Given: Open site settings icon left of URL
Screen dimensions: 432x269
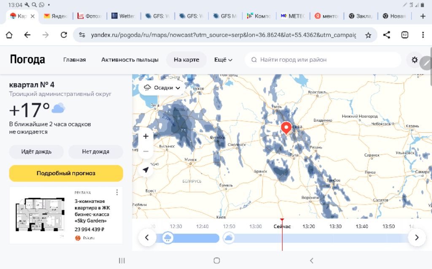Looking at the screenshot, I should click(82, 35).
